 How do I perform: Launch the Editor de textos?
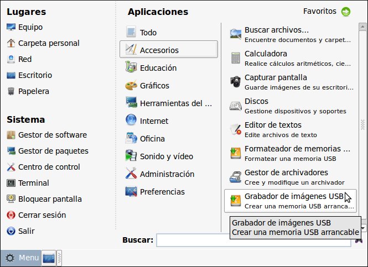pyautogui.click(x=273, y=129)
